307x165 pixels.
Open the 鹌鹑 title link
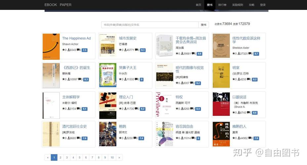click(x=122, y=126)
